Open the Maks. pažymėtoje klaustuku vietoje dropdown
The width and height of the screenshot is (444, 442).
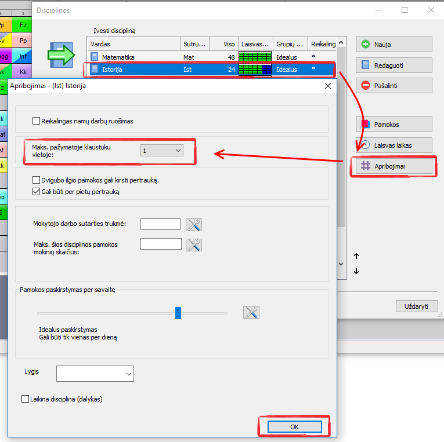162,151
